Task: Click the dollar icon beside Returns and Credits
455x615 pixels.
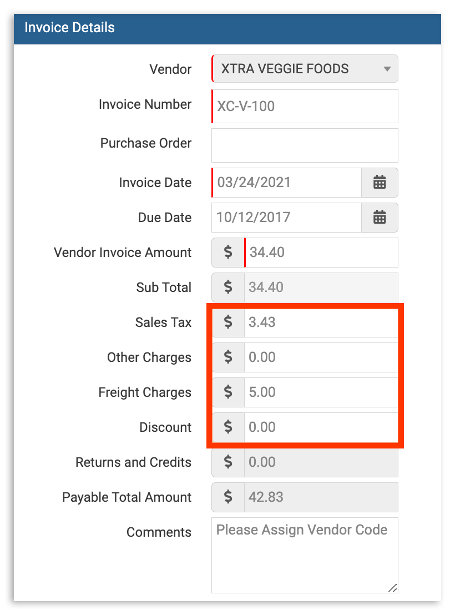Action: (x=228, y=462)
